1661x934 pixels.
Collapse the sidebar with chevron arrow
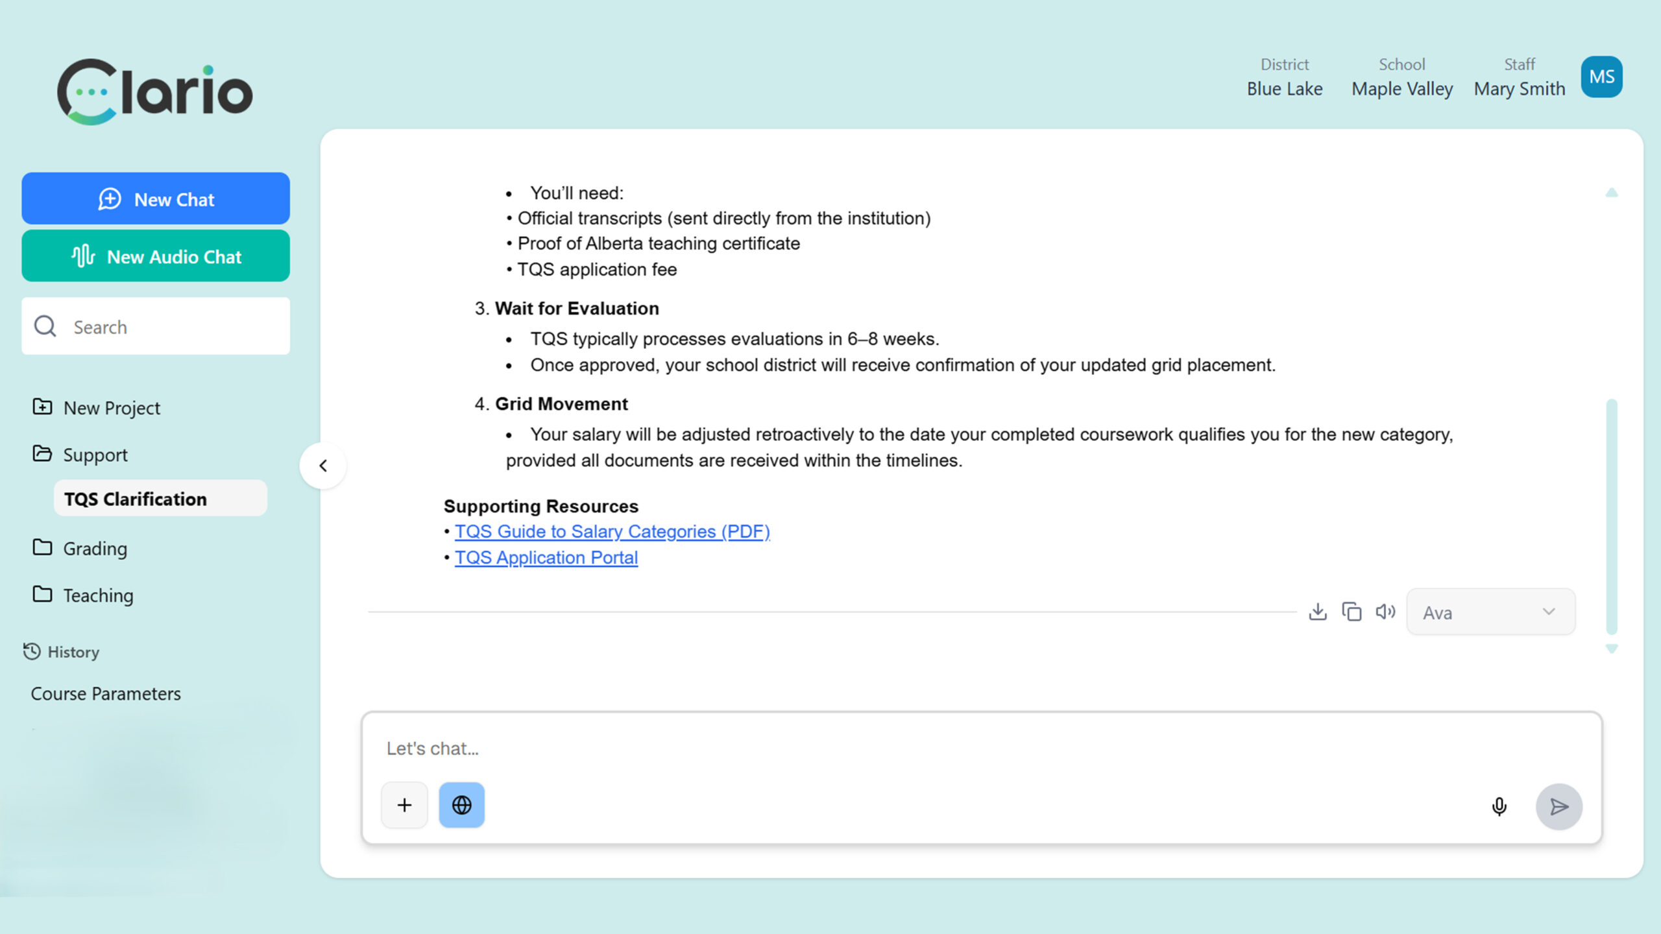323,466
